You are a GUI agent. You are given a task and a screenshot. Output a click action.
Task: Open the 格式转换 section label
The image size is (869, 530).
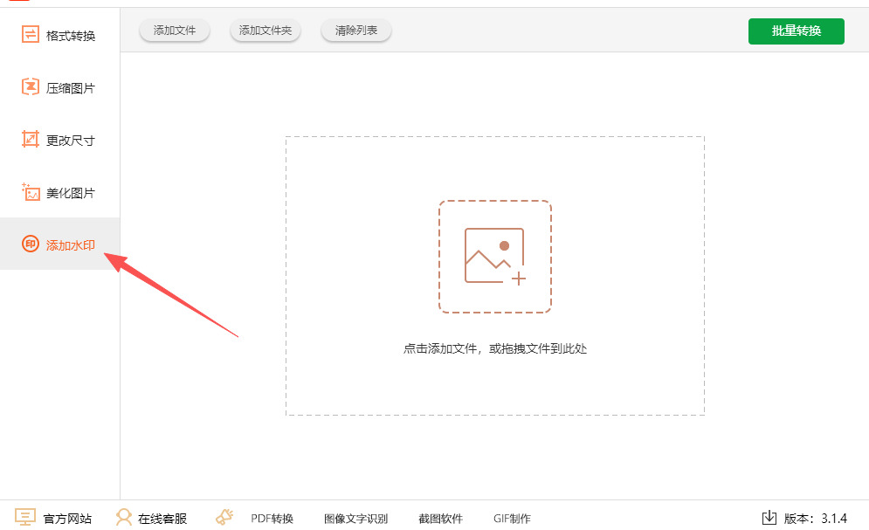[71, 36]
